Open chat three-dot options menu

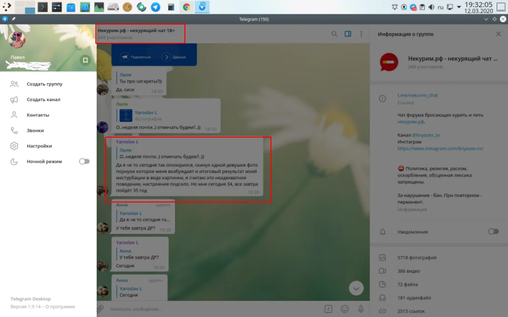coord(361,34)
